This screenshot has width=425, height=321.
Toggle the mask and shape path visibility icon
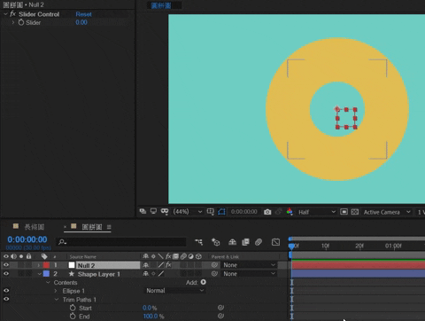coord(221,212)
